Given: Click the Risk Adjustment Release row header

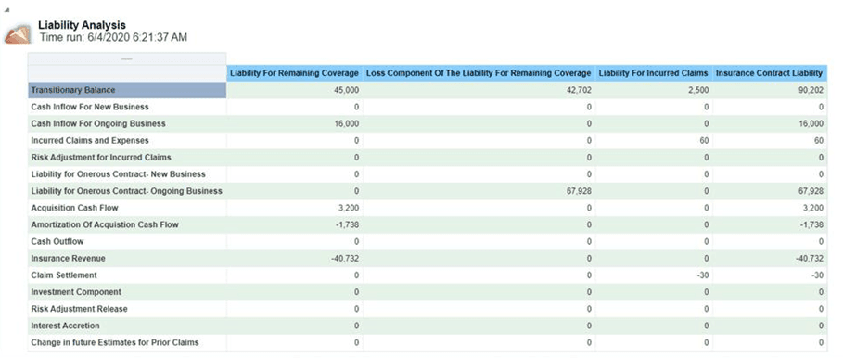Looking at the screenshot, I should pos(127,309).
